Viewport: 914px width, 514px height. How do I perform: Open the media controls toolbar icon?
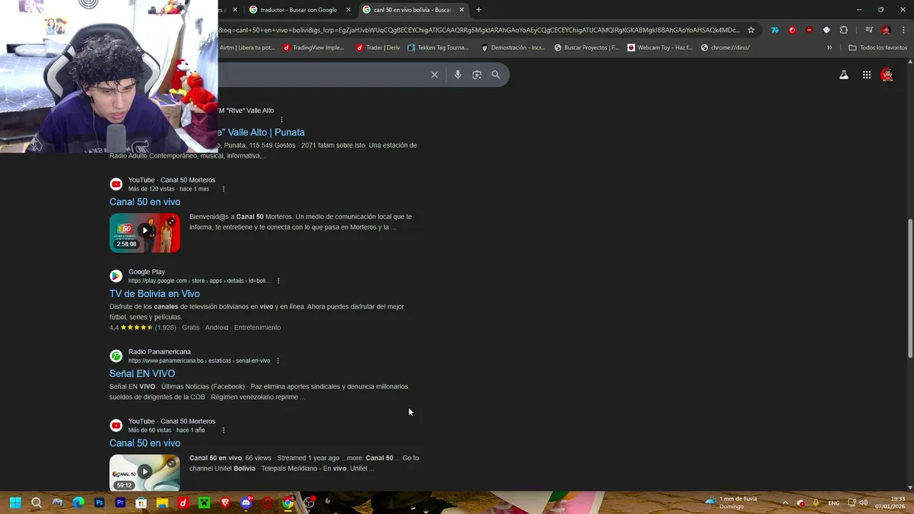point(869,30)
